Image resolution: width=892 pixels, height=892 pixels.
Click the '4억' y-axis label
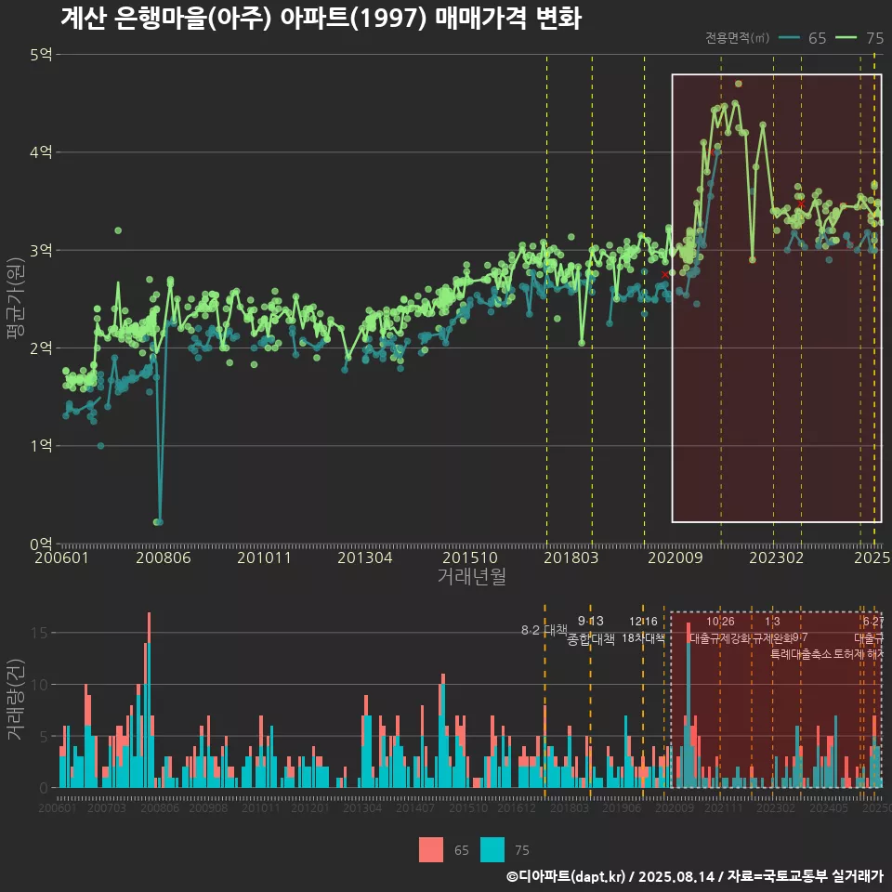(x=41, y=151)
